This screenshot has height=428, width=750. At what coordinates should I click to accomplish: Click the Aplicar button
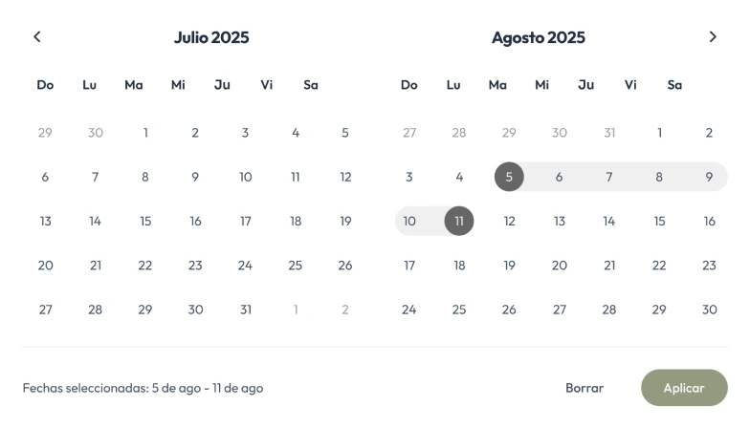pos(684,388)
